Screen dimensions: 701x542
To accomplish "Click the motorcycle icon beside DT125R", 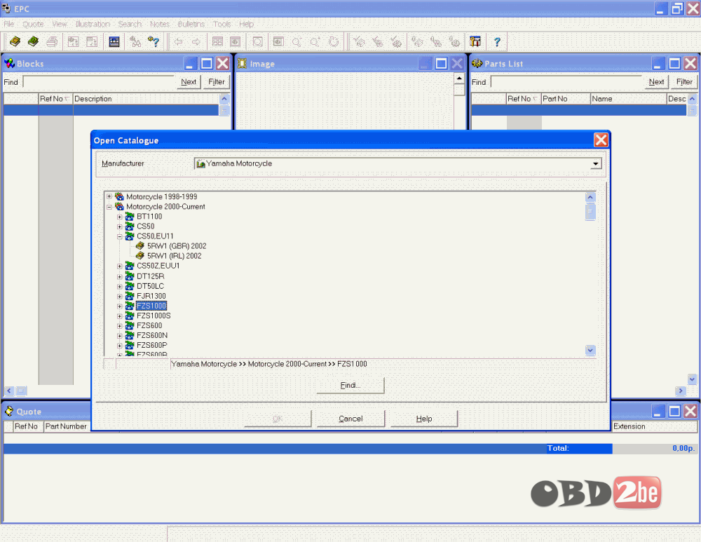I will [x=130, y=276].
